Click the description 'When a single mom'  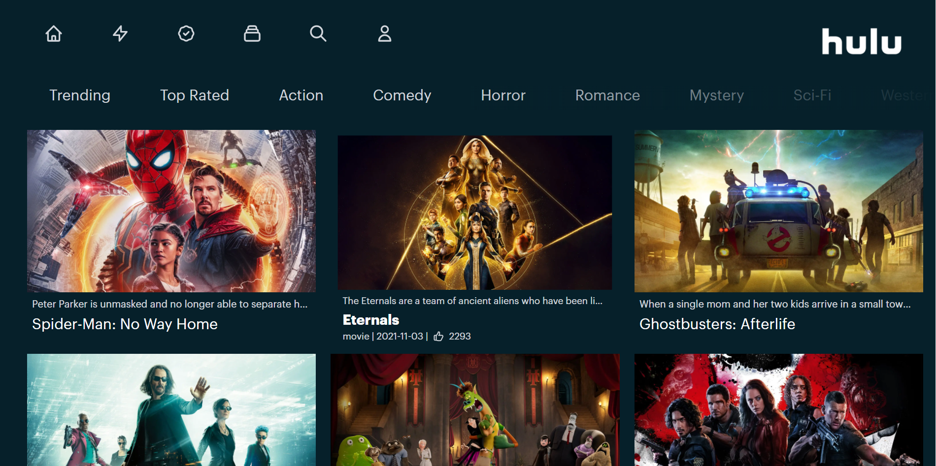(775, 304)
